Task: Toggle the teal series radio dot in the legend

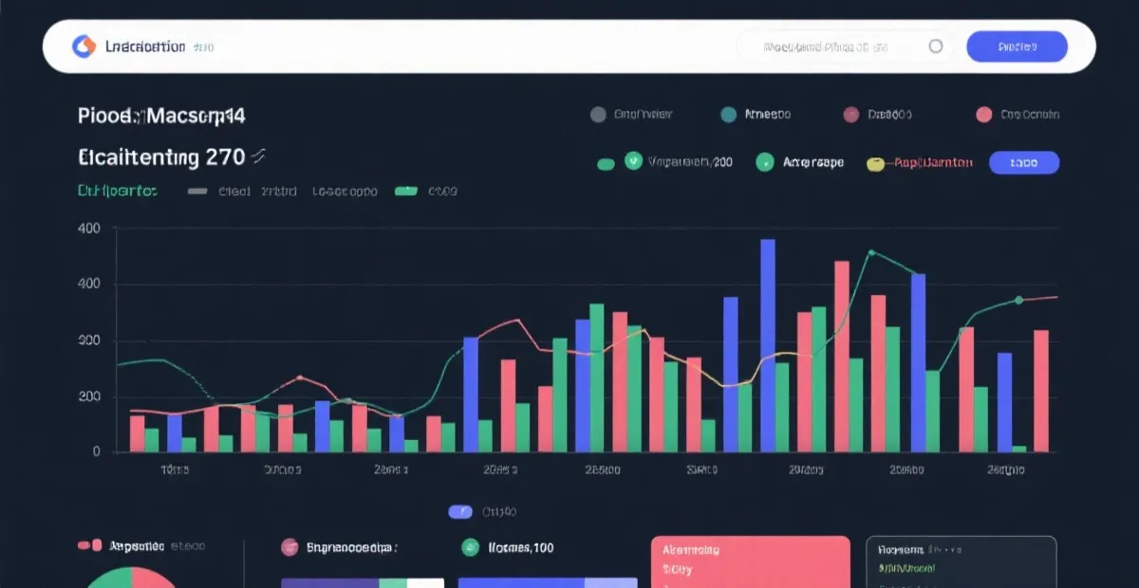Action: click(x=729, y=115)
